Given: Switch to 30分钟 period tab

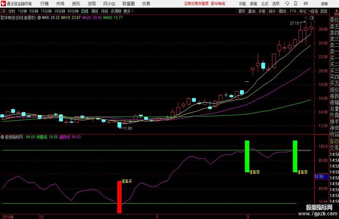Looking at the screenshot, I should pyautogui.click(x=60, y=11).
